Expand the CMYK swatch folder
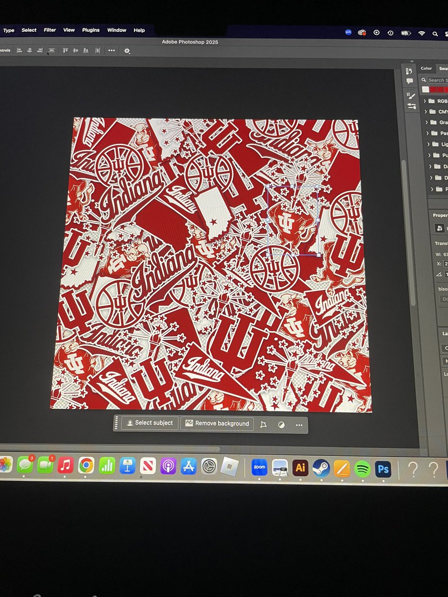 426,111
